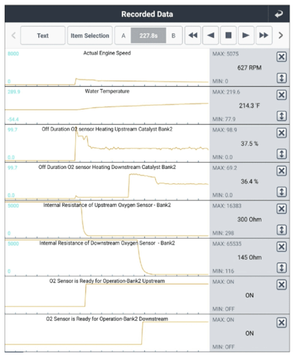Viewport: 295px width, 357px height.
Task: Open Item Selection
Action: 90,35
